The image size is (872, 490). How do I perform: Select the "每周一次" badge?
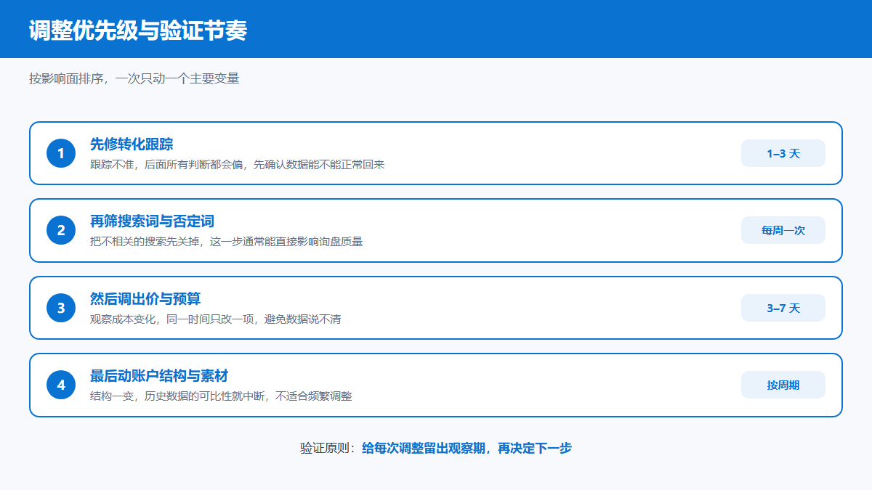pos(783,230)
